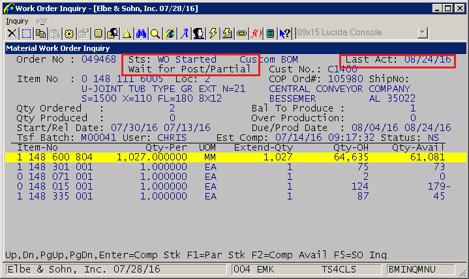The image size is (469, 279).
Task: Open the eXit menu
Action: 42,22
